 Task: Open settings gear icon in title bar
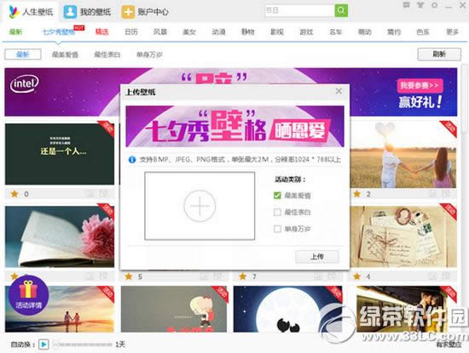pyautogui.click(x=435, y=5)
